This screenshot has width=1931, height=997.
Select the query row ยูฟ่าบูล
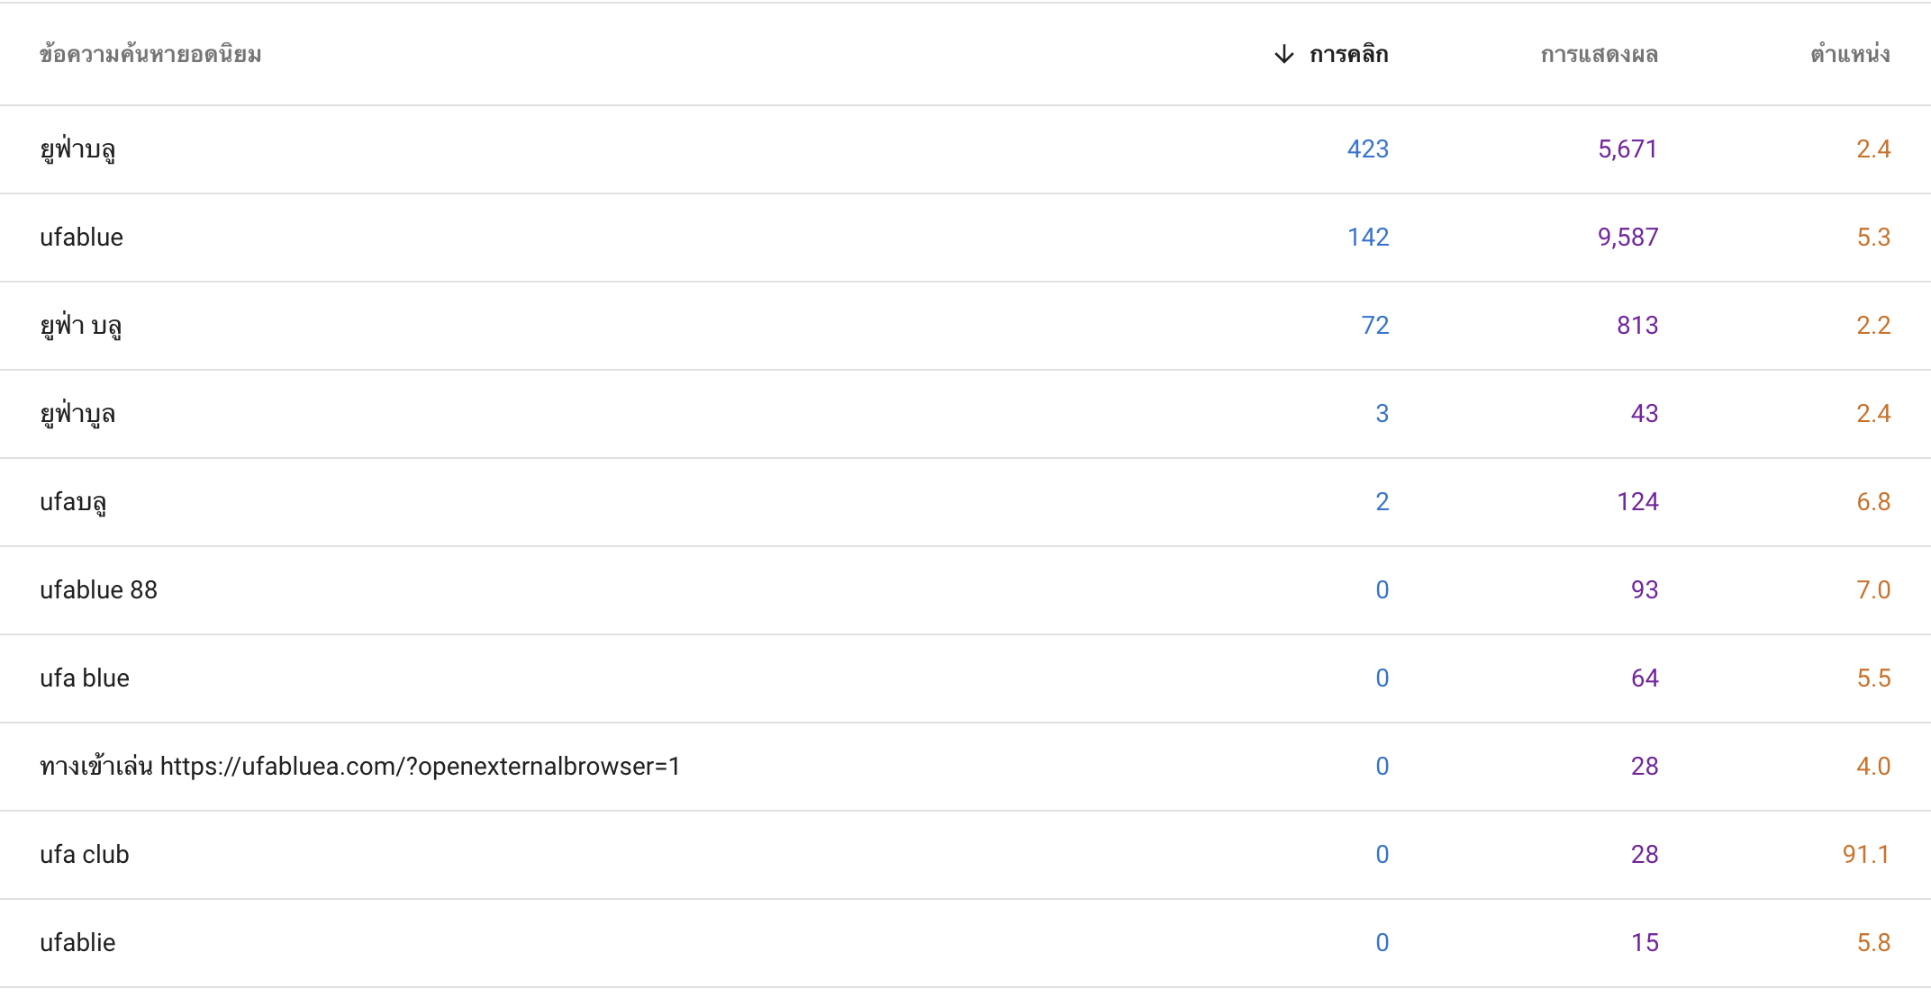pos(965,414)
